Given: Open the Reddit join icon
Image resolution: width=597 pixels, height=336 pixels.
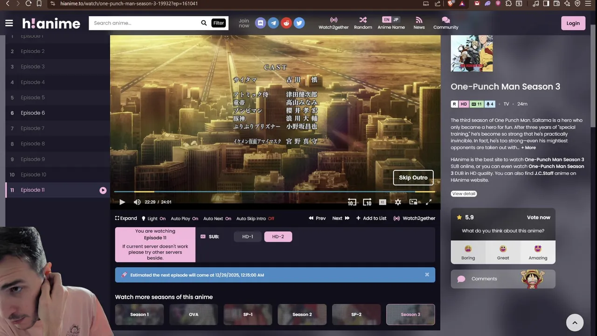Looking at the screenshot, I should pyautogui.click(x=286, y=23).
